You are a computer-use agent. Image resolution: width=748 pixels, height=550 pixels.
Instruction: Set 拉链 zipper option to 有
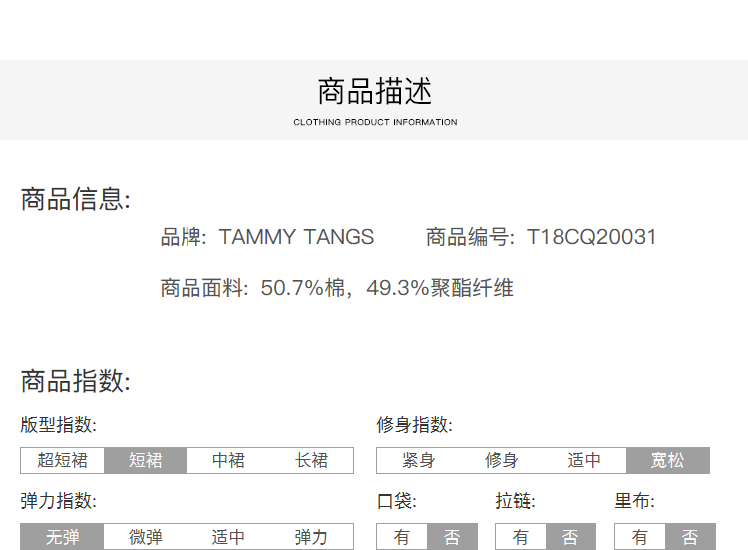[521, 537]
